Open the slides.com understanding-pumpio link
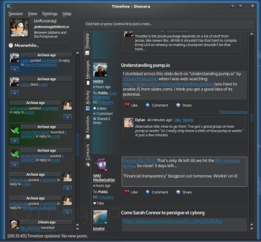 (x=168, y=84)
